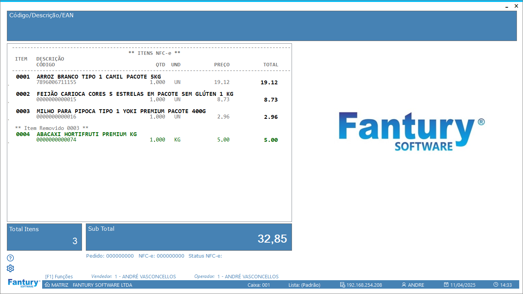Screen dimensions: 523x294
Task: Click the clock icon beside 14:33
Action: point(496,285)
